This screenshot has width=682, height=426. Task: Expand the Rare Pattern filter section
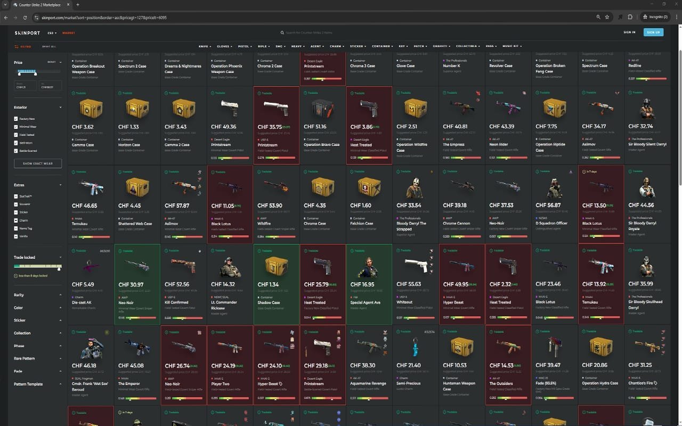pos(37,358)
